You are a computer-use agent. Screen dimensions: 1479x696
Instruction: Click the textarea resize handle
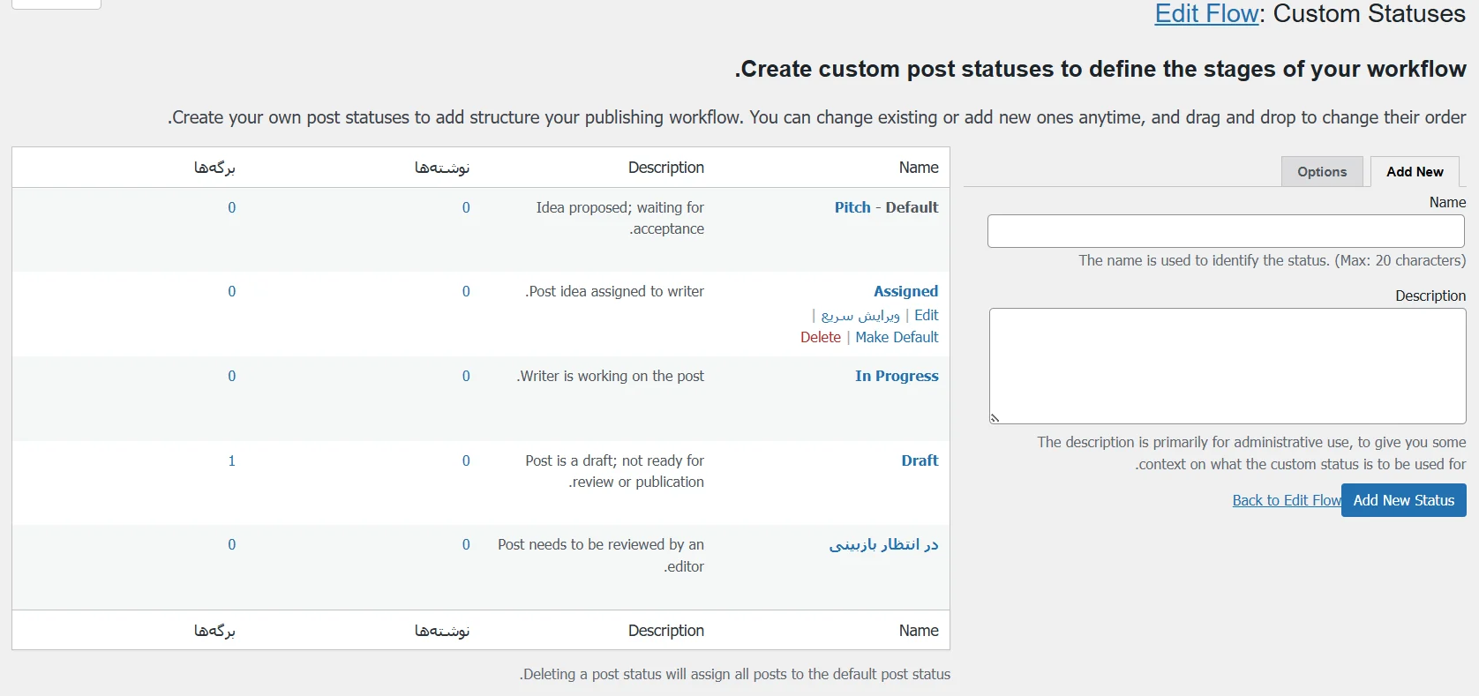995,418
